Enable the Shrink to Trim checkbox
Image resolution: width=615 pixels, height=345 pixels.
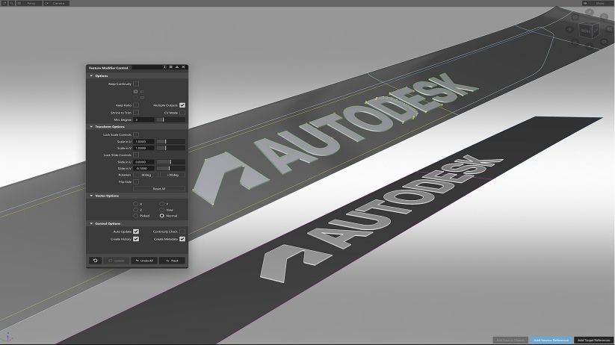pyautogui.click(x=136, y=113)
